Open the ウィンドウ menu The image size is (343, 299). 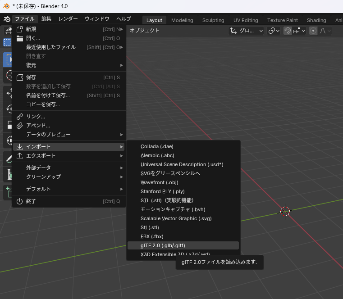[x=97, y=19]
